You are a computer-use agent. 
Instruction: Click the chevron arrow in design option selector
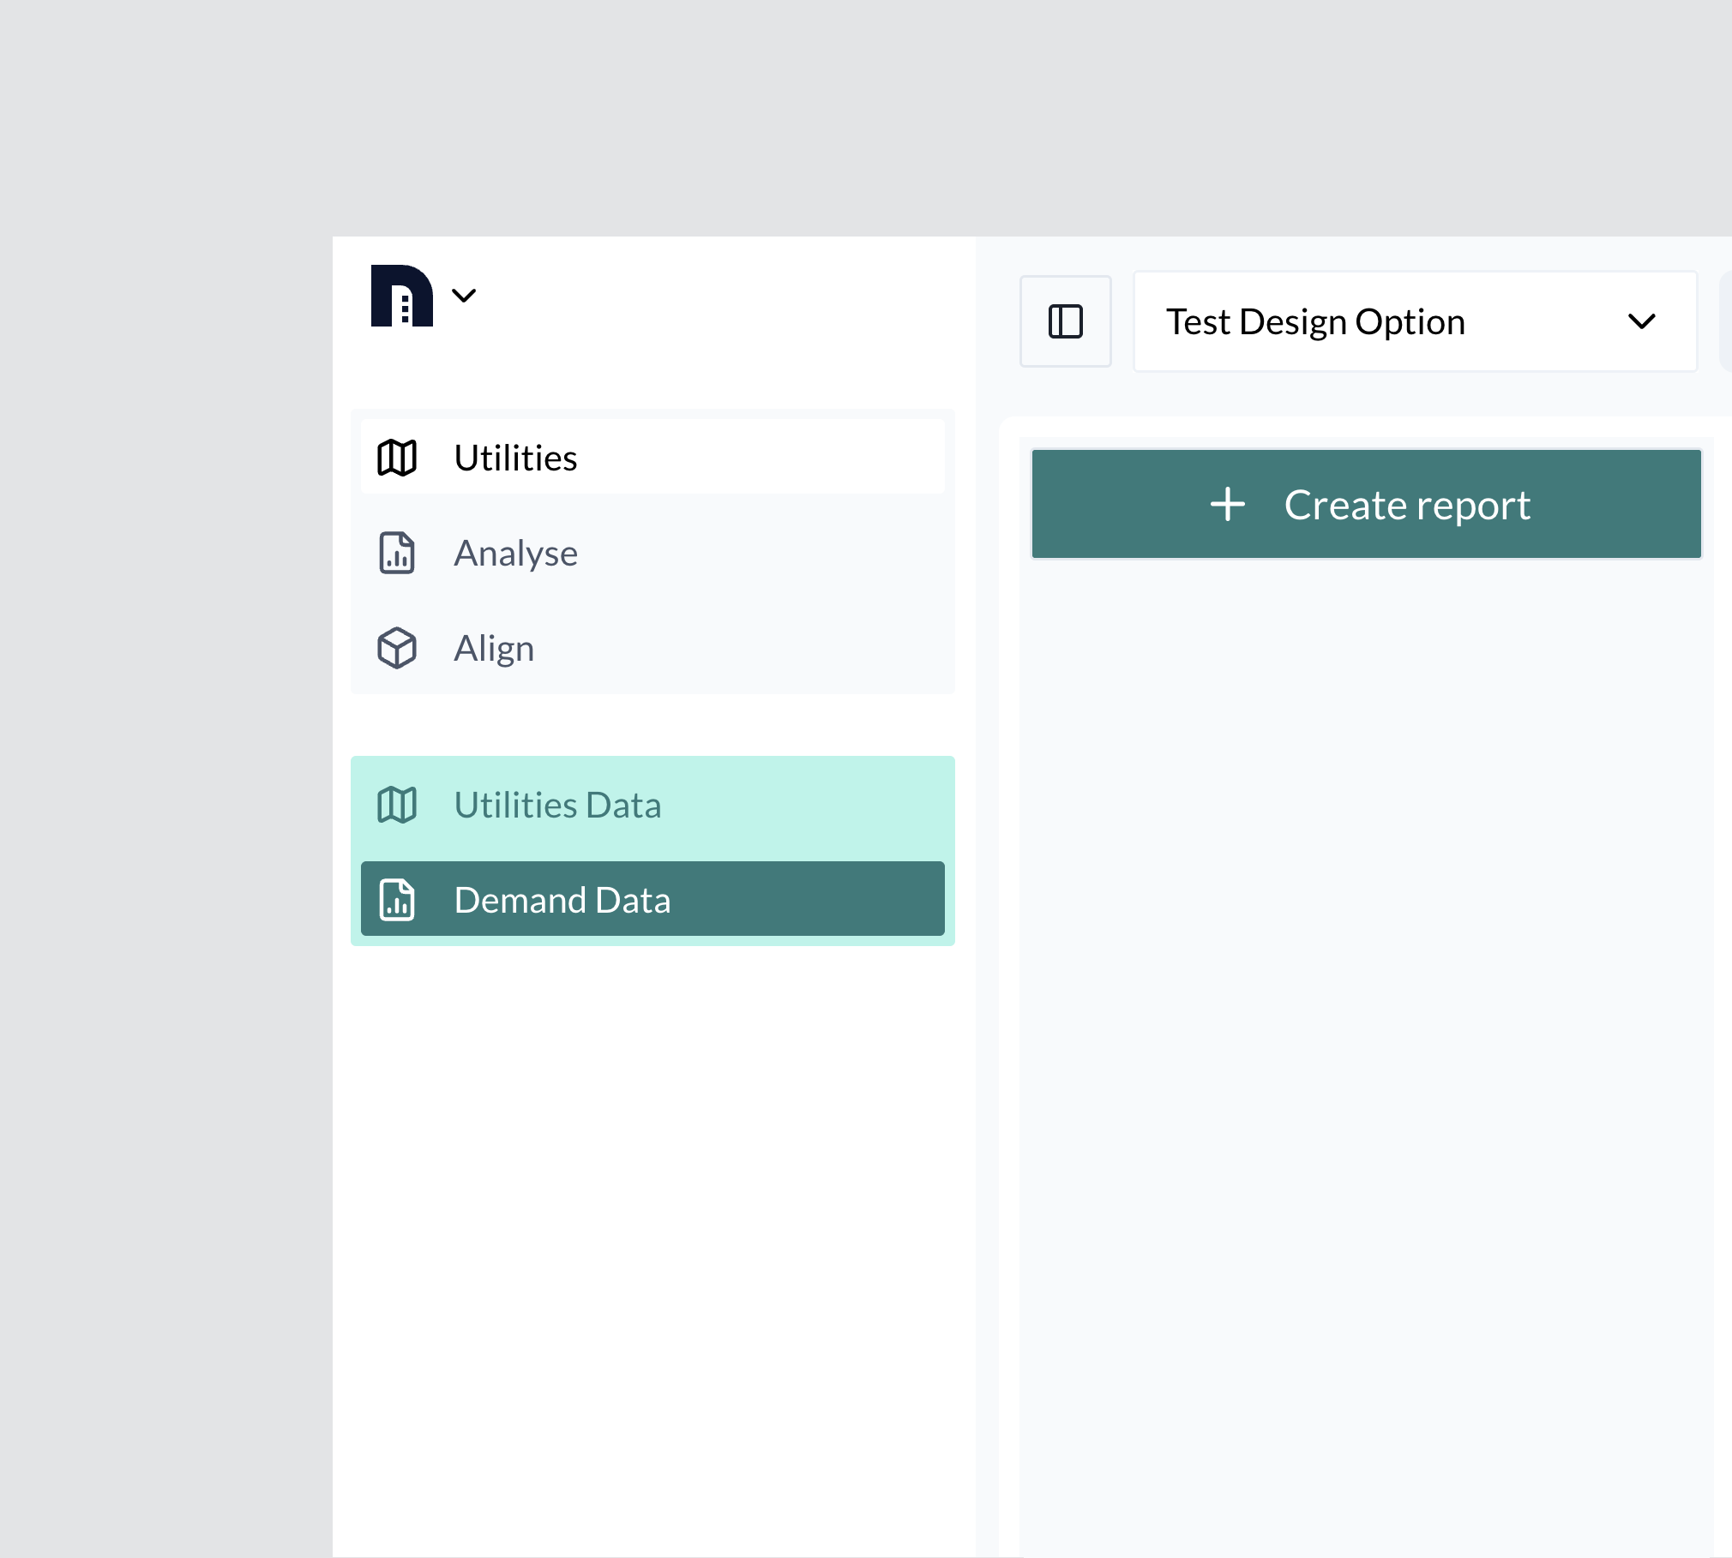point(1641,321)
